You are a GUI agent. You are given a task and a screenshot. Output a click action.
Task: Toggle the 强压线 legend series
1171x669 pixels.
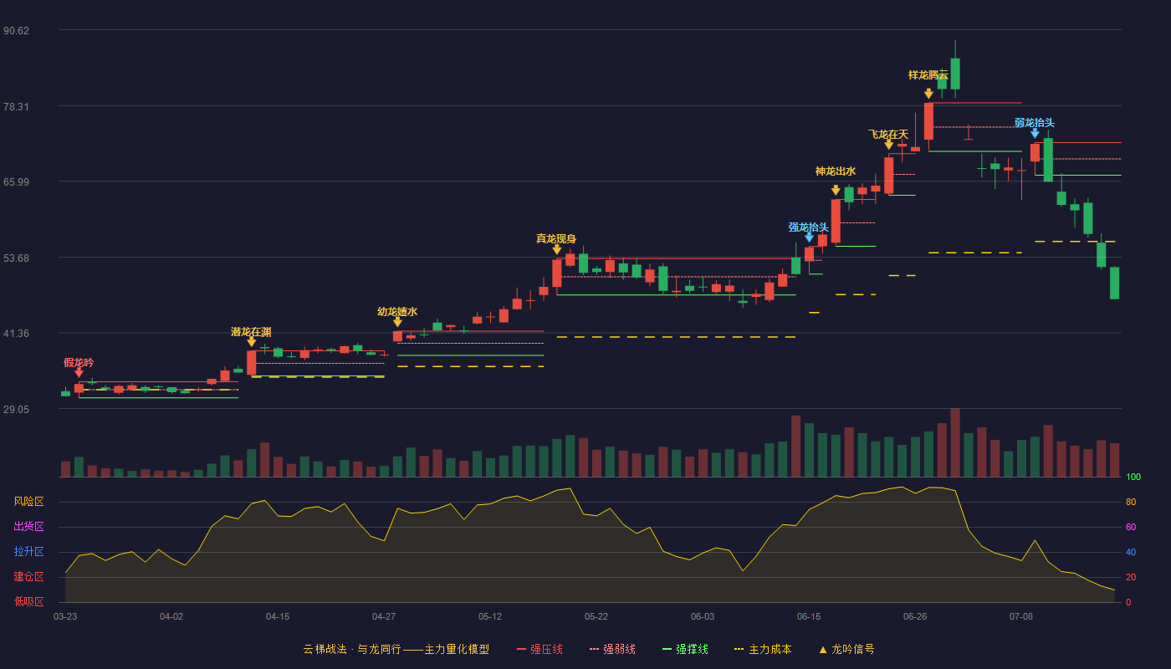click(539, 649)
